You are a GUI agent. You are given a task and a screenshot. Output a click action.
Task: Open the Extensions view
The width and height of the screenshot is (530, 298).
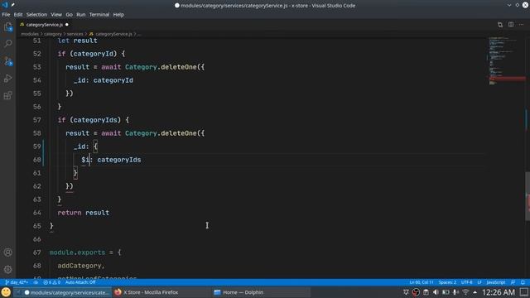click(x=8, y=96)
